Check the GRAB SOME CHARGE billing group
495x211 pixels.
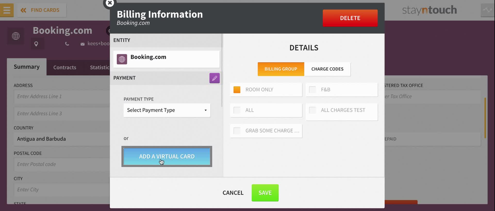(x=237, y=131)
